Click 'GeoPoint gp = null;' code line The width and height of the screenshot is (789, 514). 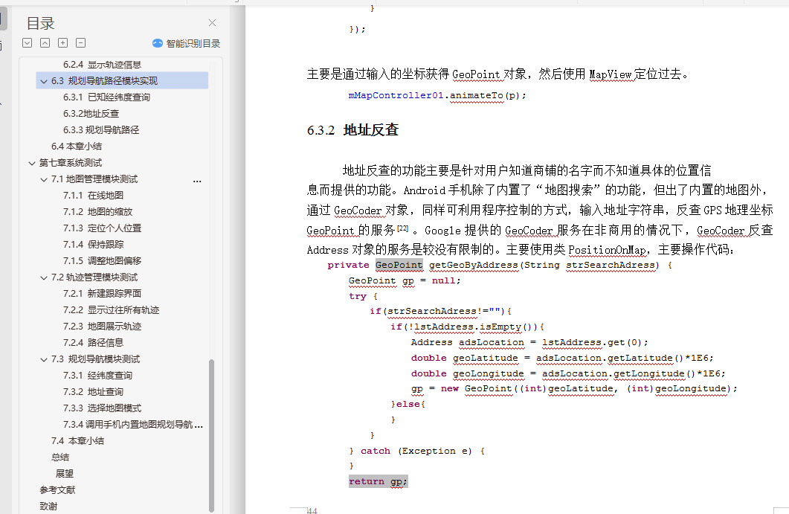click(x=405, y=280)
